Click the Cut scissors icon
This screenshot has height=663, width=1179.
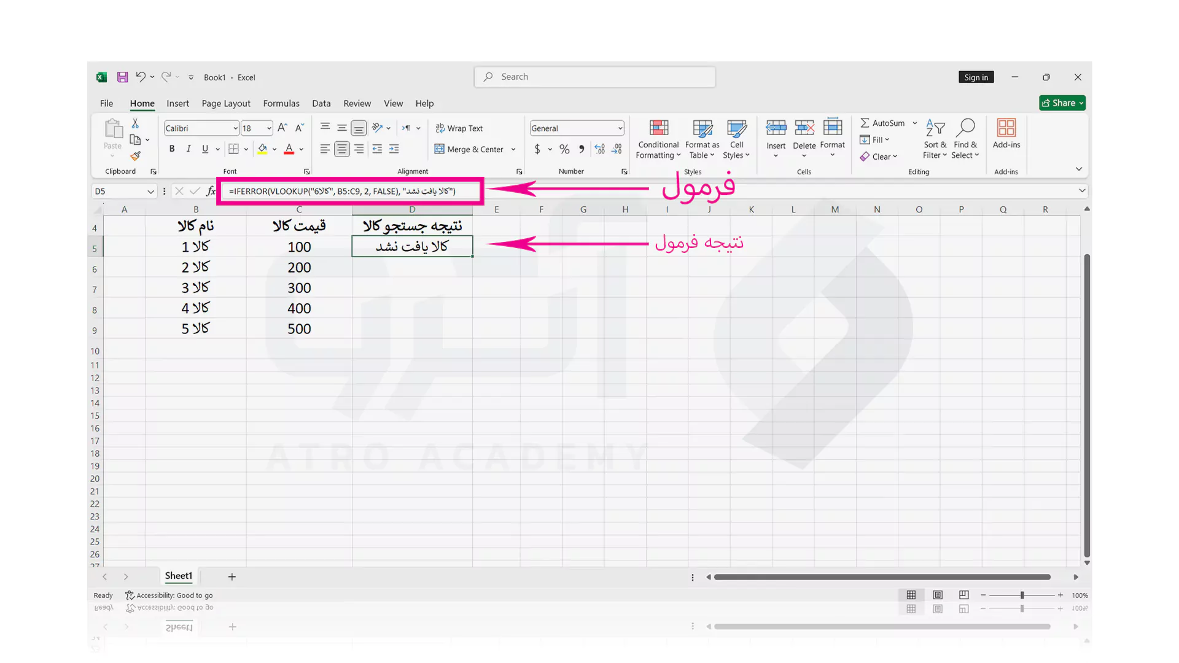[x=135, y=123]
